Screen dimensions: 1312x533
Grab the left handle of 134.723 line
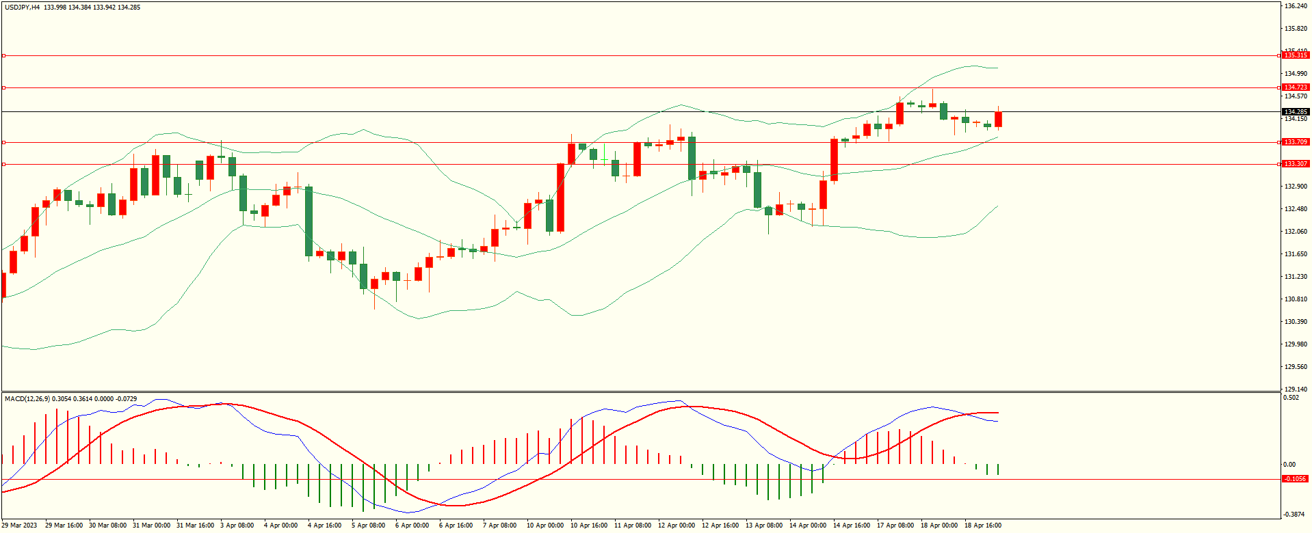pos(3,87)
